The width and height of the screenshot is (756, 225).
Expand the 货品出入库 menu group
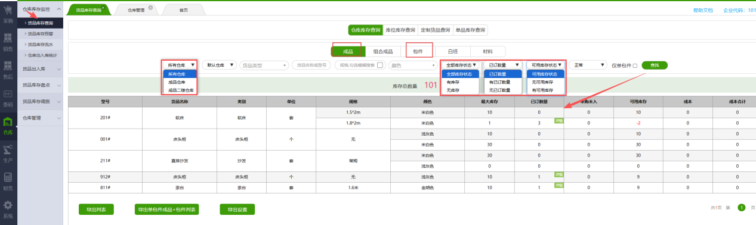40,69
